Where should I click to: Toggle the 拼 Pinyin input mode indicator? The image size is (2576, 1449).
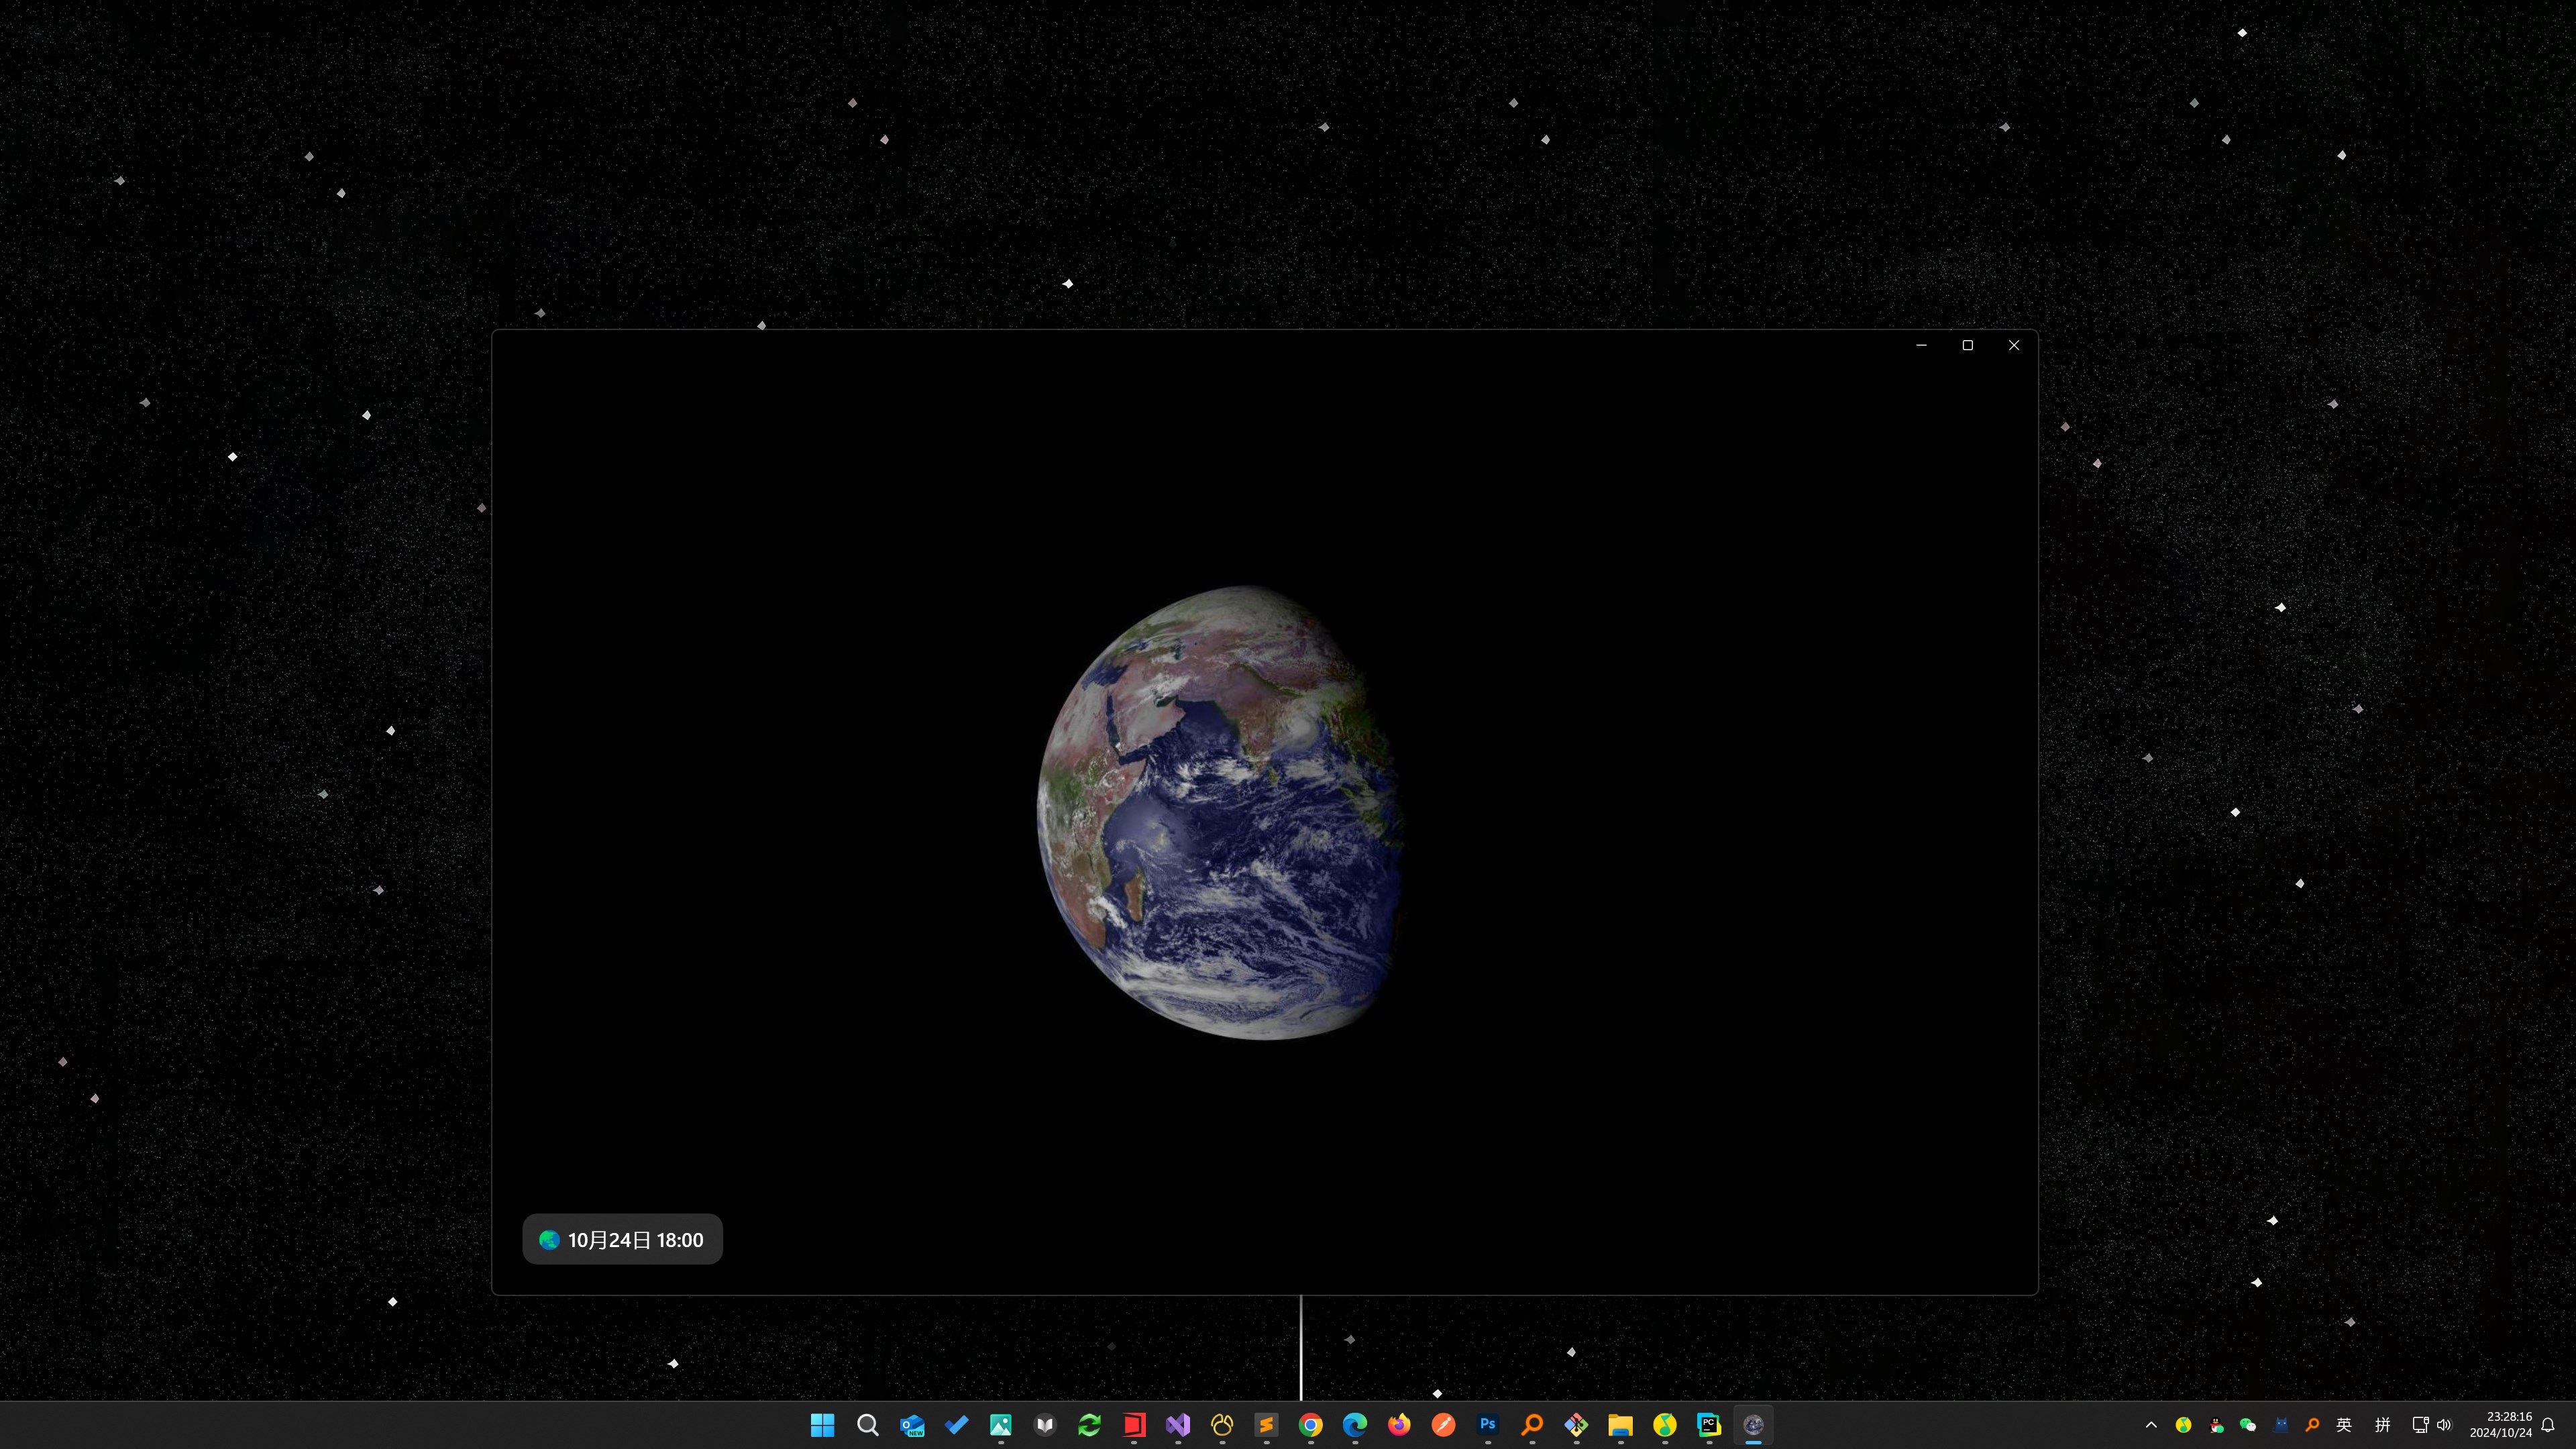2382,1425
